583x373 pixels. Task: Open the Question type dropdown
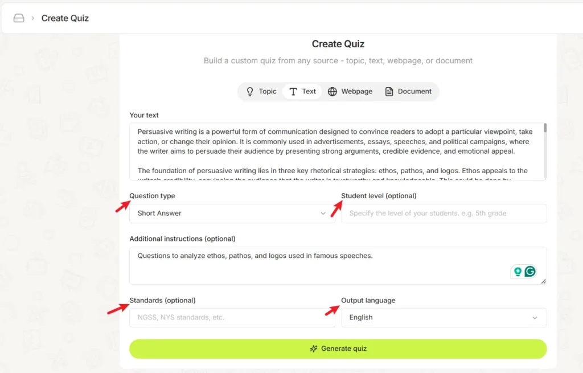tap(232, 214)
